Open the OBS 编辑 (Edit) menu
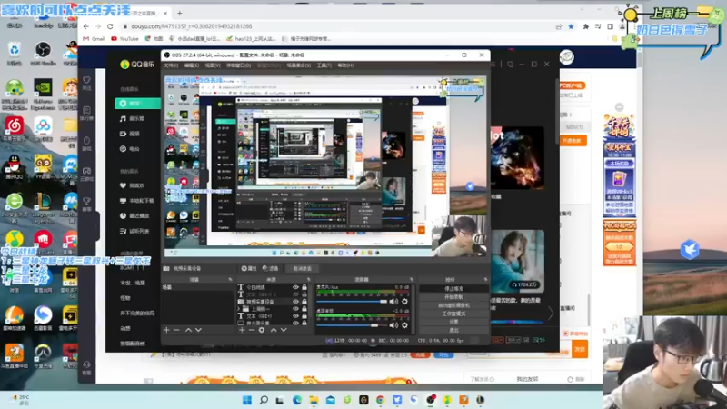 [x=191, y=65]
